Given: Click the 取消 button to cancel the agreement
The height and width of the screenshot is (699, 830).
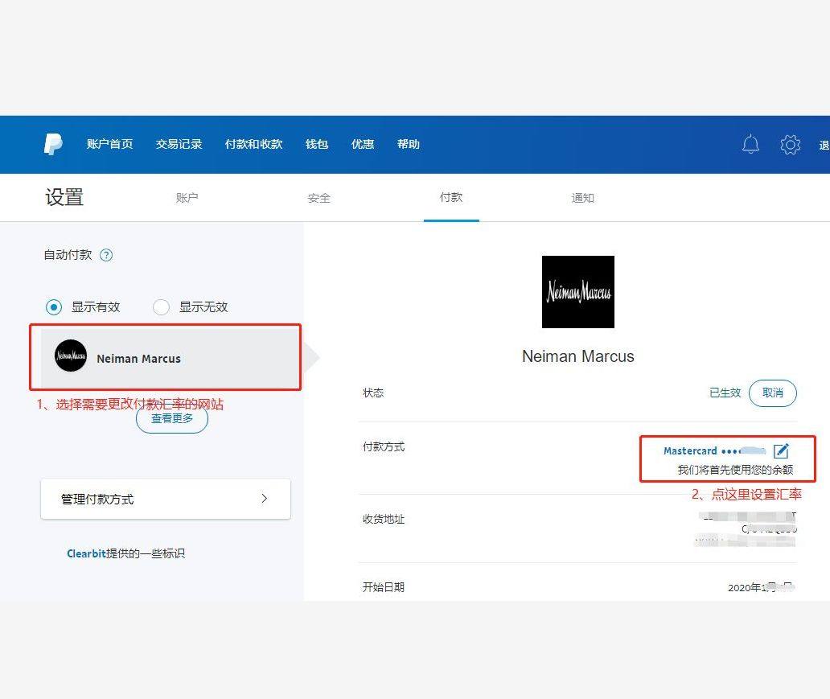Looking at the screenshot, I should click(x=772, y=393).
